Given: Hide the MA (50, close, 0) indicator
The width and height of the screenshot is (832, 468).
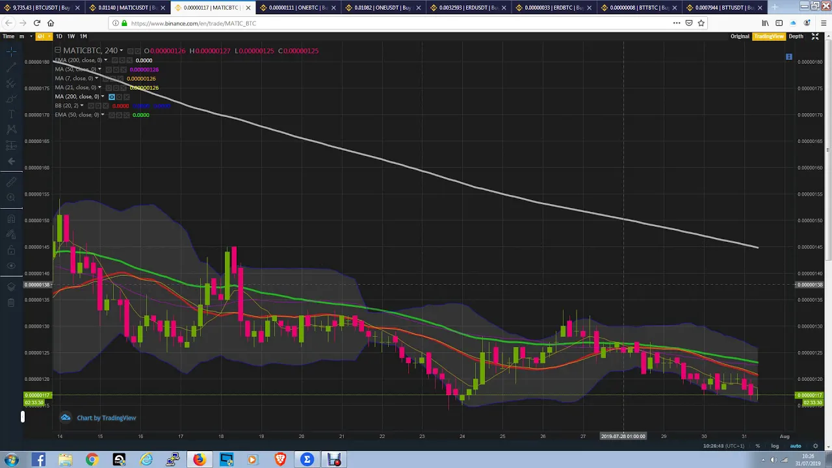Looking at the screenshot, I should [x=108, y=70].
